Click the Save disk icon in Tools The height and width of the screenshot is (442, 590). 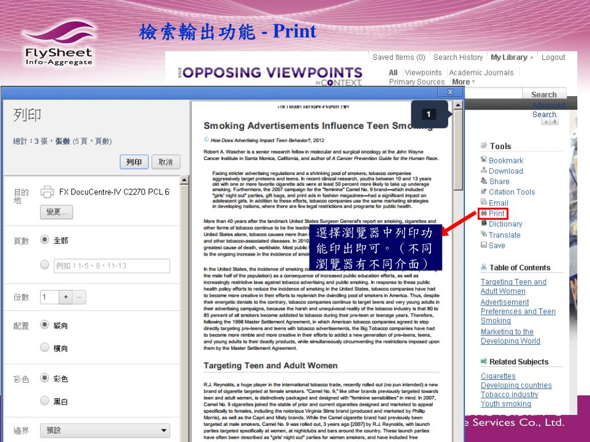pyautogui.click(x=484, y=245)
